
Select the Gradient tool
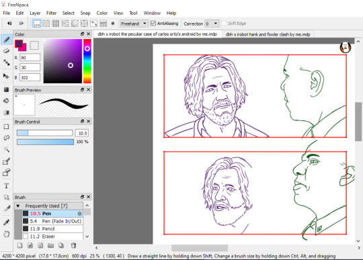pyautogui.click(x=7, y=113)
